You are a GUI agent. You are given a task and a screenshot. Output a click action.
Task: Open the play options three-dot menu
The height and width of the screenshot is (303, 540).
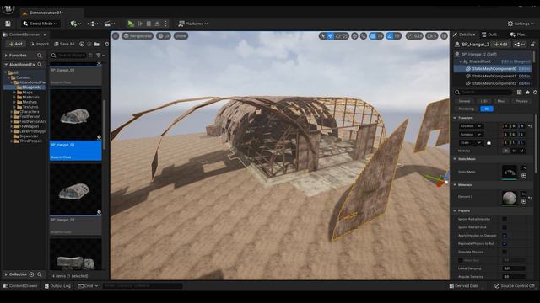(165, 24)
